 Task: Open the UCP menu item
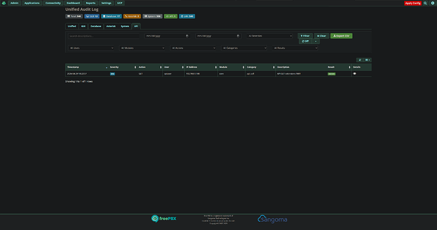click(120, 3)
